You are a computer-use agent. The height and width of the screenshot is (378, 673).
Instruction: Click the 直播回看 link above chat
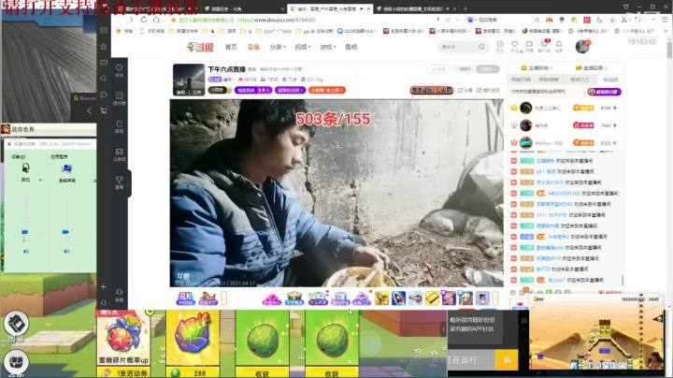click(592, 68)
